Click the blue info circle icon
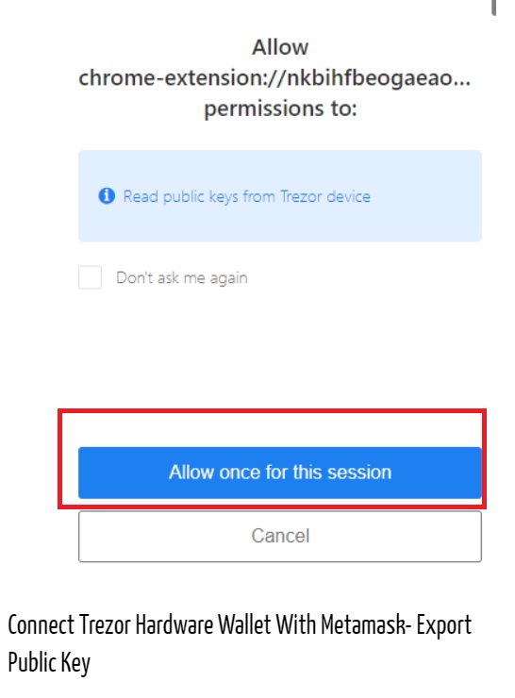This screenshot has height=698, width=515. pos(107,196)
